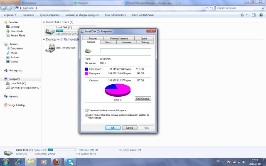Click the Windows Media Player taskbar icon
The width and height of the screenshot is (266, 166).
(x=44, y=161)
